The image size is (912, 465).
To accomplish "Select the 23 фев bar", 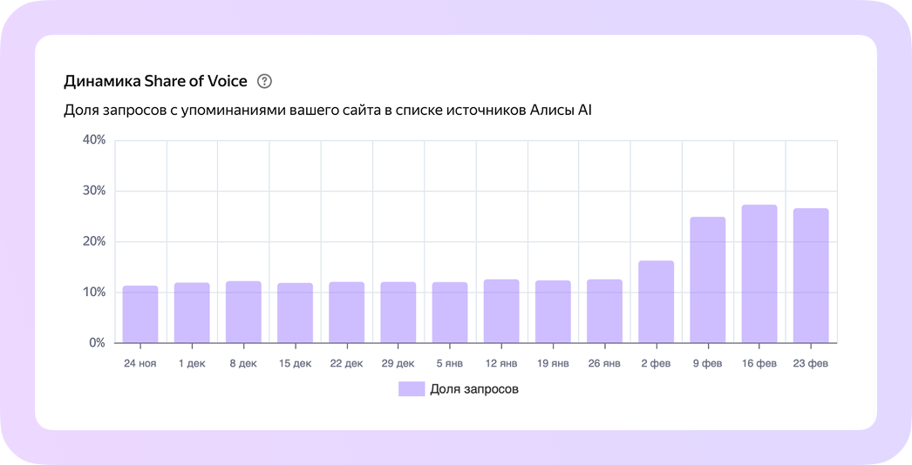I will 811,275.
